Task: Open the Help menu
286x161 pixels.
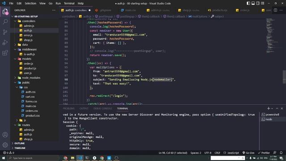Action: coord(80,3)
